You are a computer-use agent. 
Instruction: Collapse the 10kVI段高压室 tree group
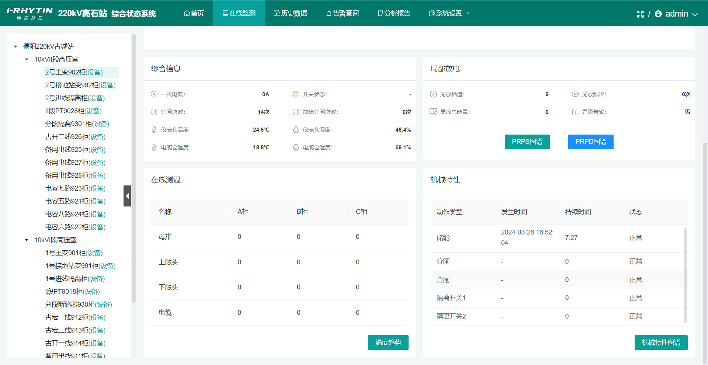pos(27,240)
